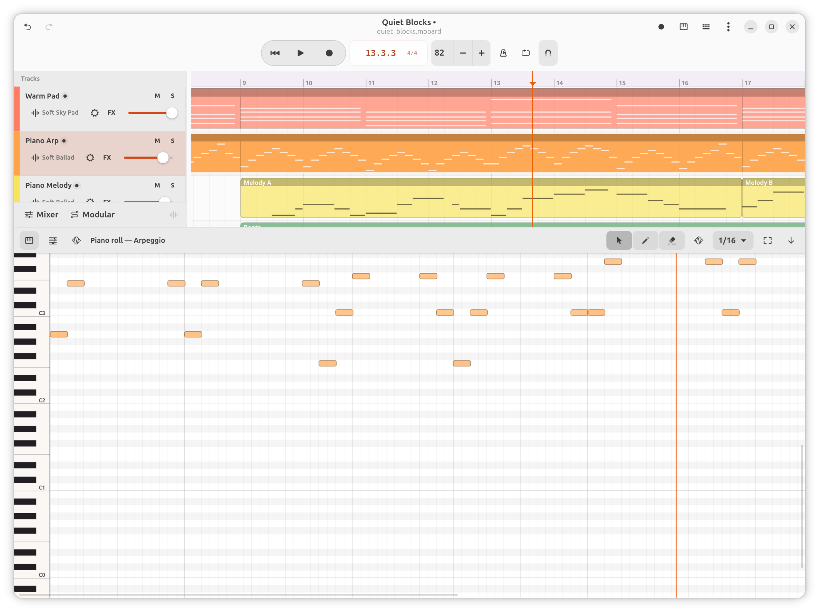819x612 pixels.
Task: Start recording in the transport bar
Action: [329, 53]
